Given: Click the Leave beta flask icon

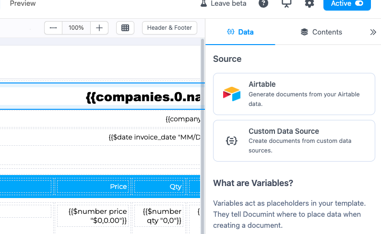Looking at the screenshot, I should coord(203,3).
